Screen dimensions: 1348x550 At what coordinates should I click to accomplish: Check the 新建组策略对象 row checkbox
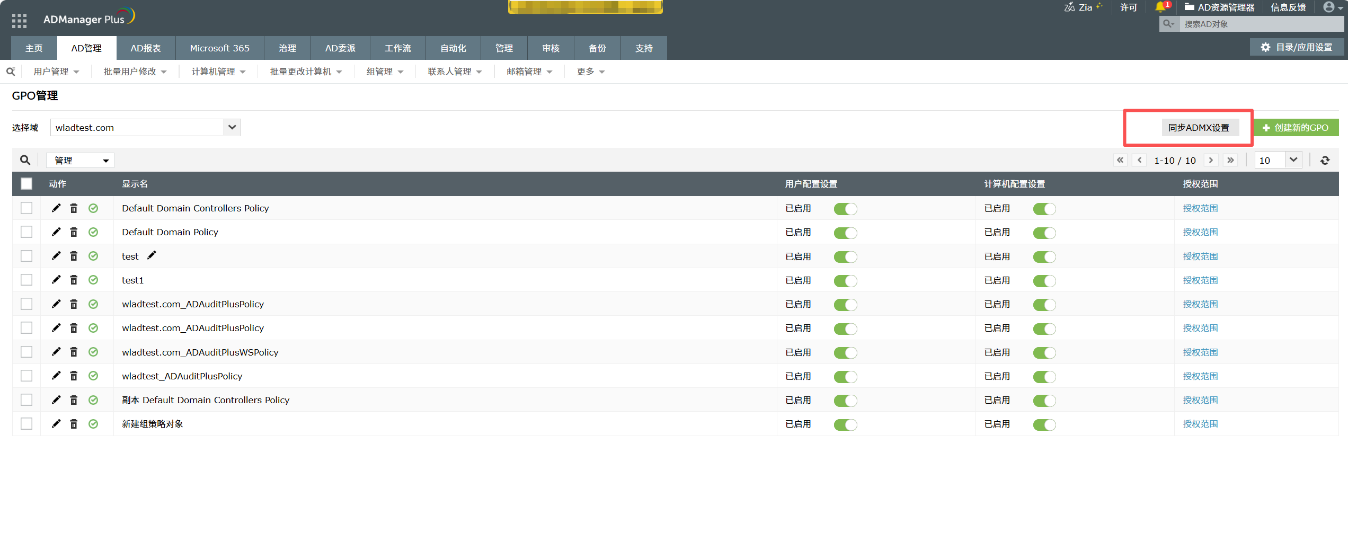click(26, 423)
